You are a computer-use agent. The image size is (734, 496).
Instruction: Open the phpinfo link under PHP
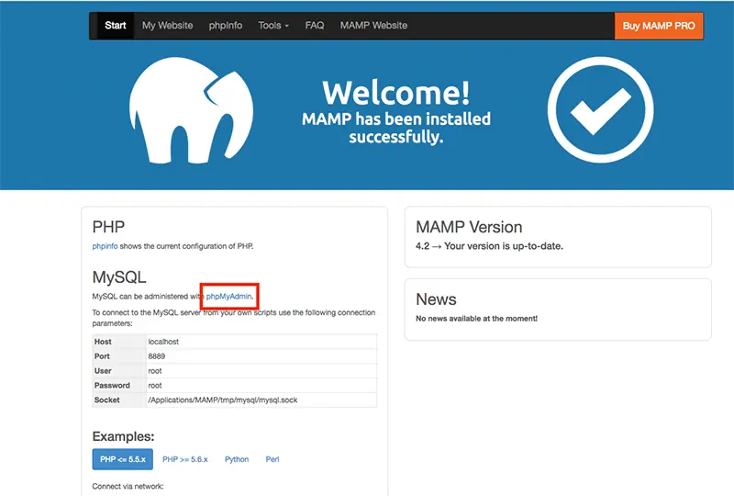[x=105, y=246]
